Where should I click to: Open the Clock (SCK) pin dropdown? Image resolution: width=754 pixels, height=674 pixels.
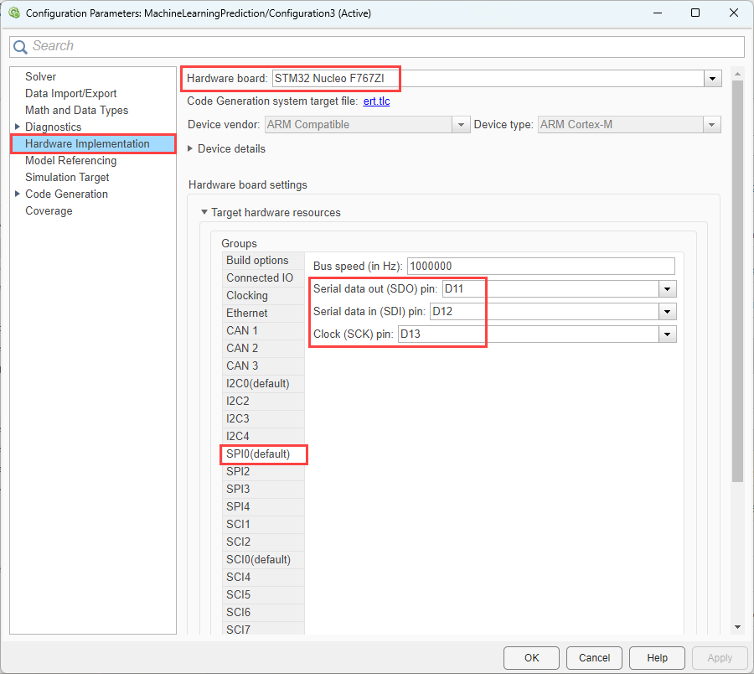click(x=667, y=334)
